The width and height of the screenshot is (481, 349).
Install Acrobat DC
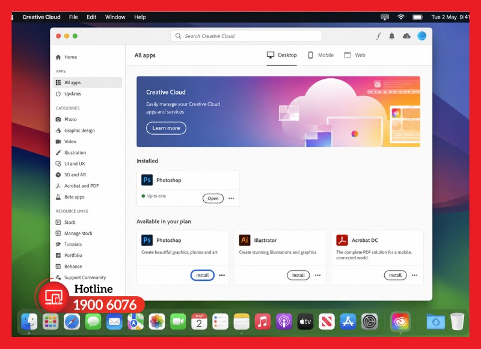pyautogui.click(x=395, y=276)
